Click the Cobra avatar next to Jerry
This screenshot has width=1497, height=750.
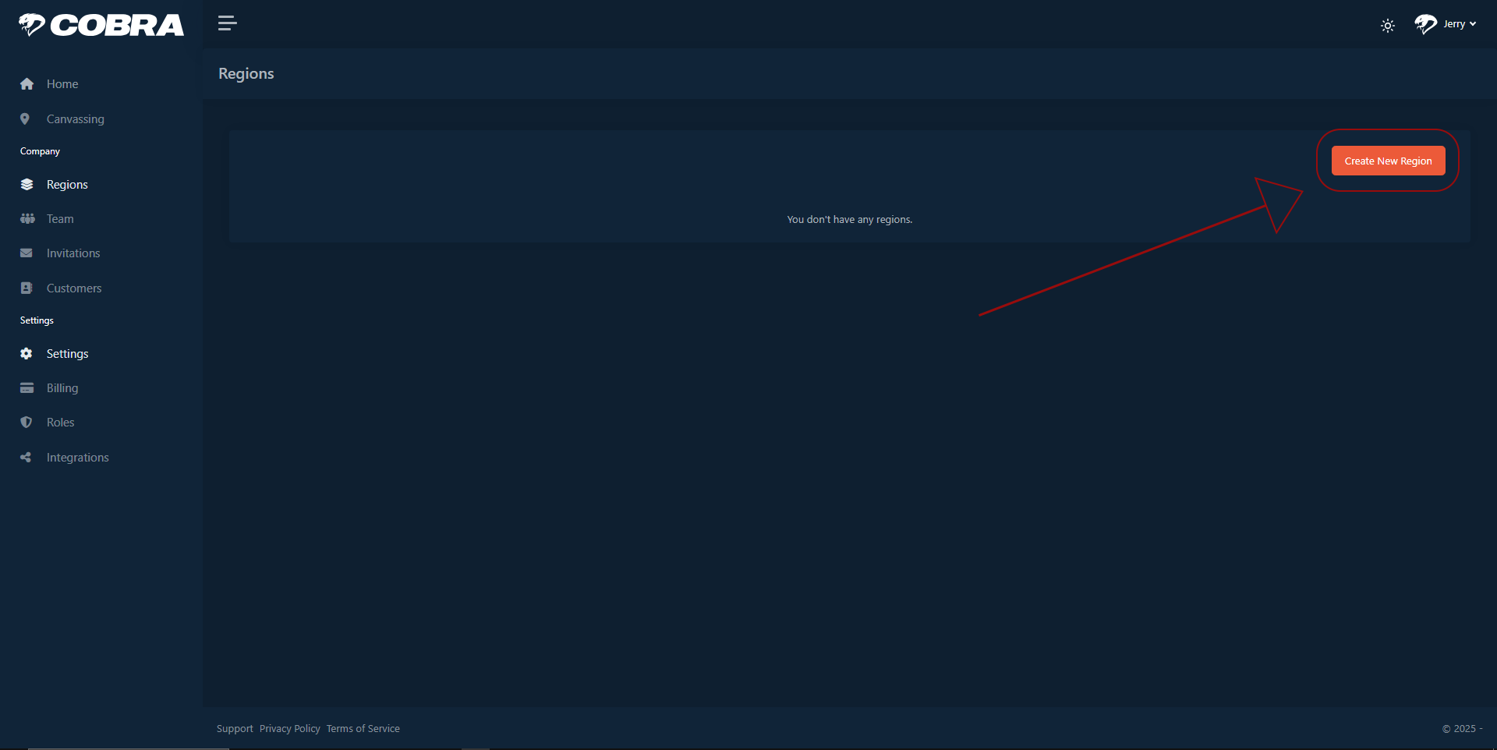tap(1425, 24)
